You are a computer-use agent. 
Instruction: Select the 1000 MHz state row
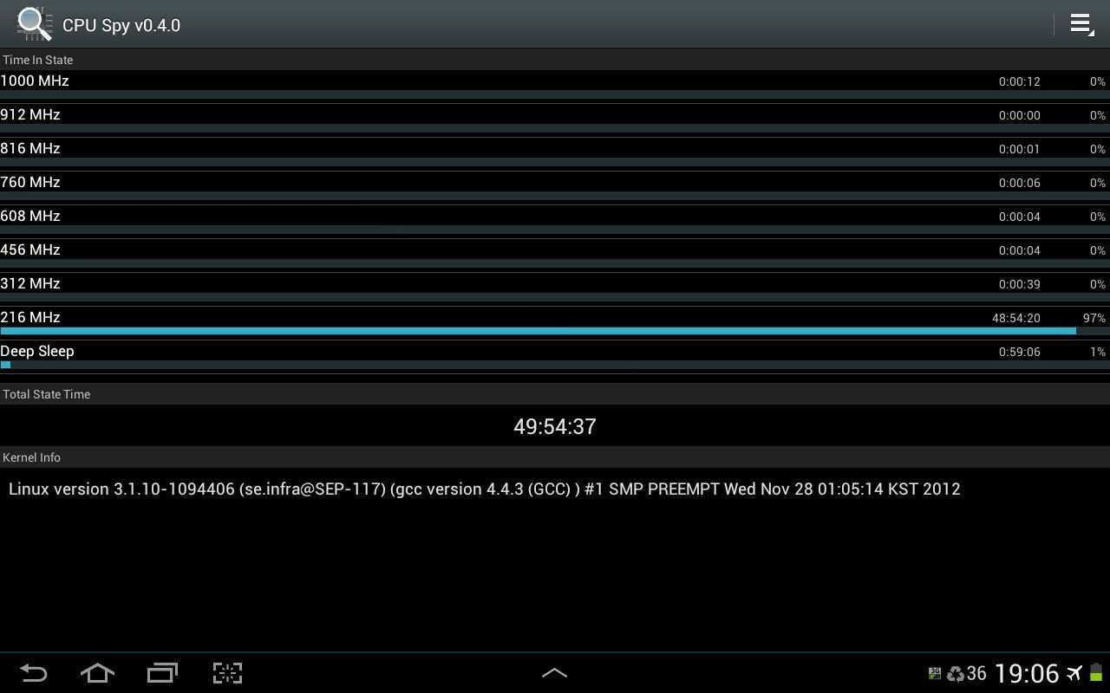[555, 85]
